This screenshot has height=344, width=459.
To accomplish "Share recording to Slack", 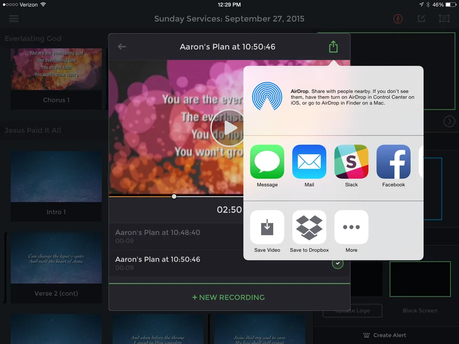I will [x=351, y=162].
